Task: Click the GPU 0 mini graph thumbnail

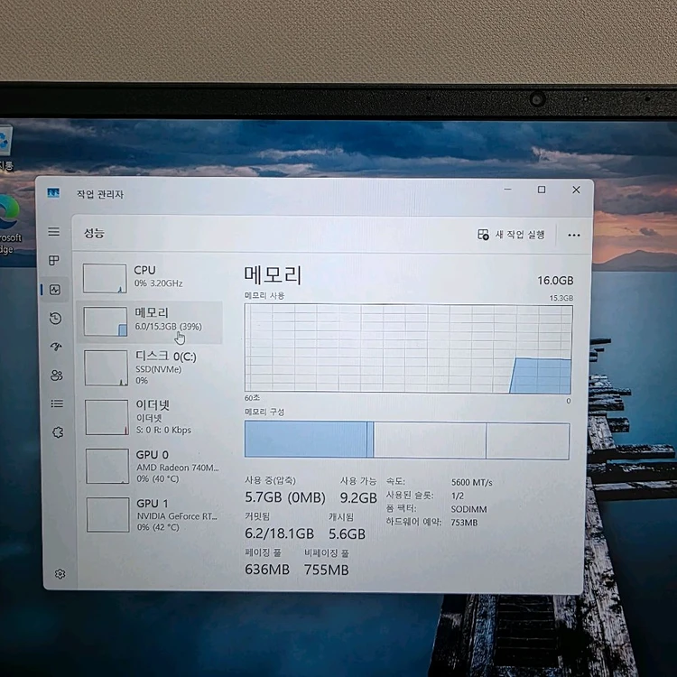Action: (107, 466)
